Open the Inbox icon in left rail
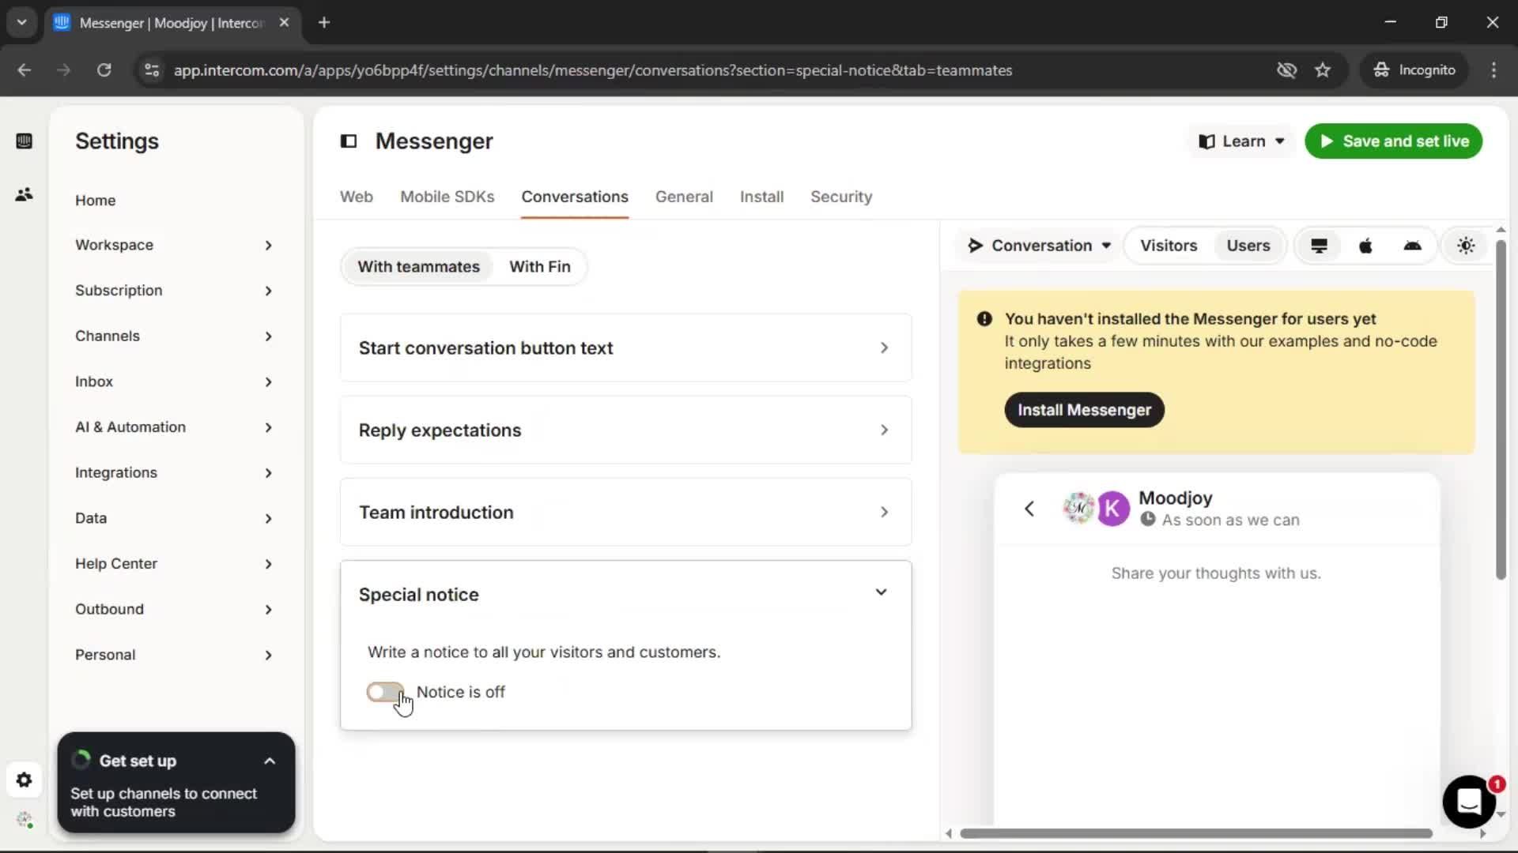The image size is (1518, 853). (24, 141)
